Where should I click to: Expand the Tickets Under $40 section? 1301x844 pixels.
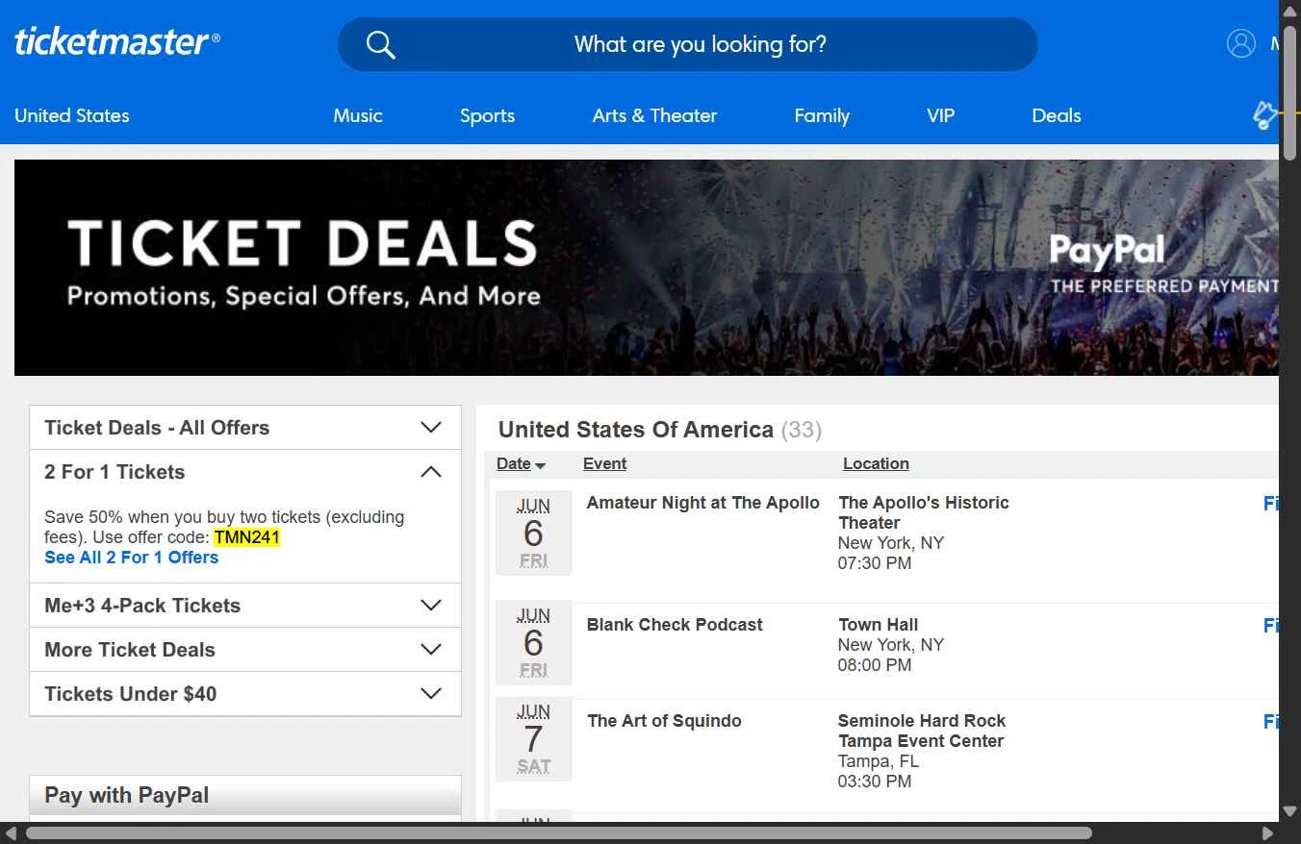pyautogui.click(x=431, y=694)
